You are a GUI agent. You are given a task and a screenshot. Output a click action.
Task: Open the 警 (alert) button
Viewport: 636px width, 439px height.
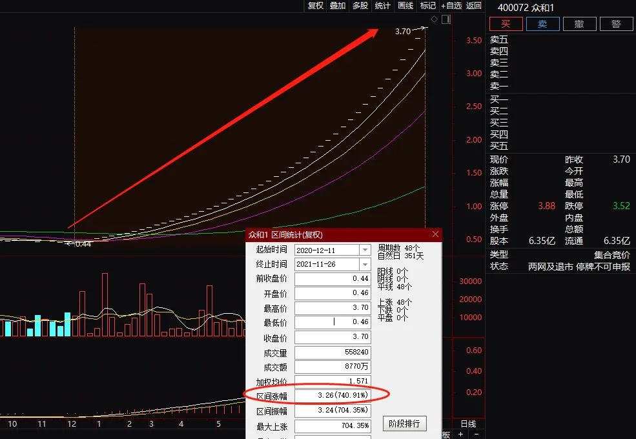615,25
